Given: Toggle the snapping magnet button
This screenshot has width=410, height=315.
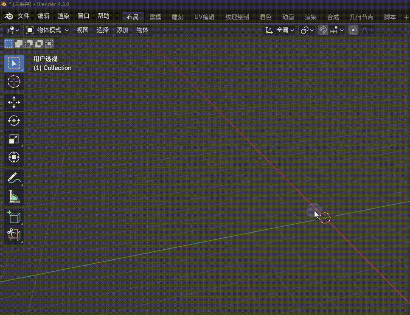Looking at the screenshot, I should pyautogui.click(x=323, y=30).
